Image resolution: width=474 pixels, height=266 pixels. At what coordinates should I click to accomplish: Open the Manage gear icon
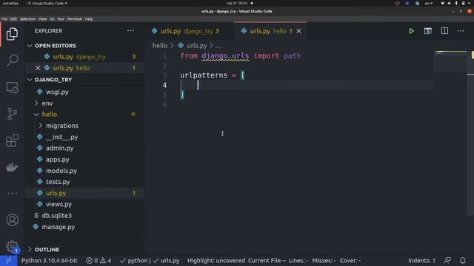click(x=12, y=246)
